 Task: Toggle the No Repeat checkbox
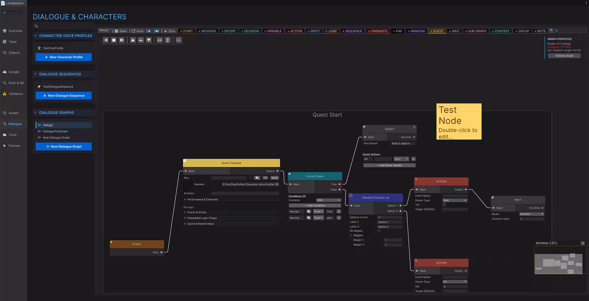[379, 231]
